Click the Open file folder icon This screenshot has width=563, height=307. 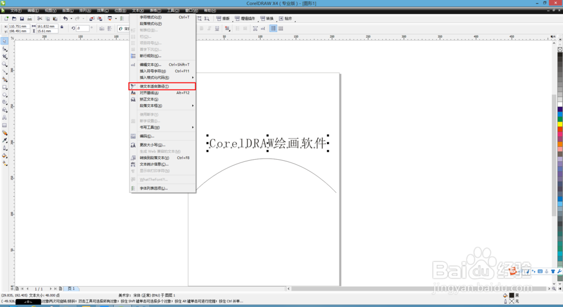coord(15,19)
